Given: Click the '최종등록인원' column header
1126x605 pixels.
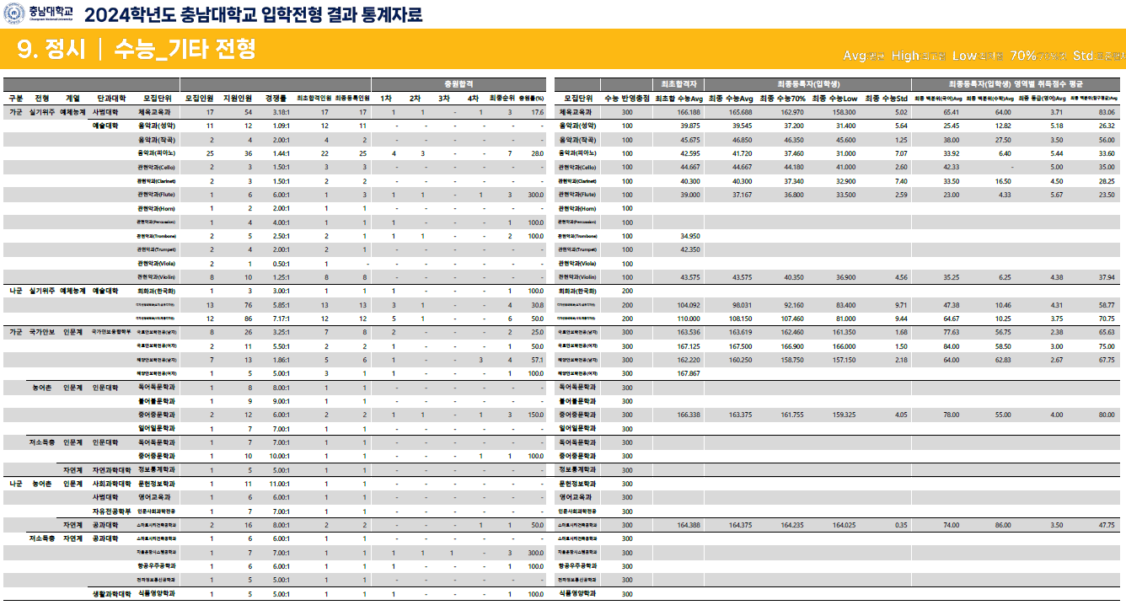Looking at the screenshot, I should pyautogui.click(x=352, y=98).
